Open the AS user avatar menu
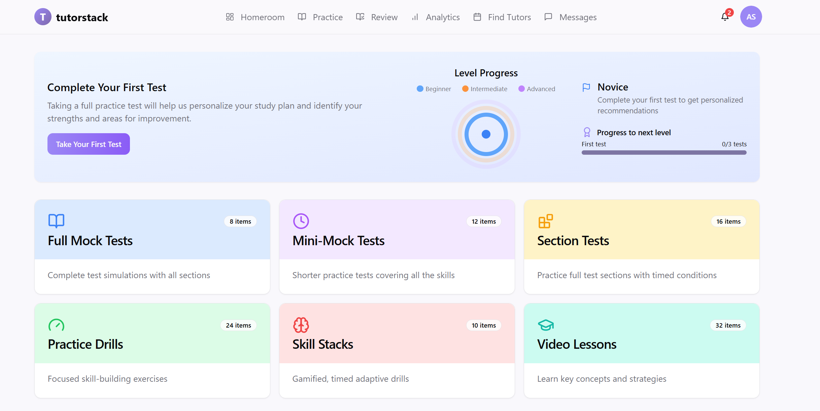Viewport: 820px width, 411px height. pos(751,17)
